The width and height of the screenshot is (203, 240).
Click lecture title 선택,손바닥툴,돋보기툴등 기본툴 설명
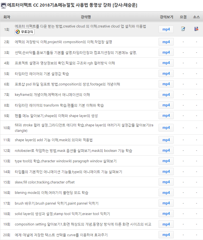(x=76, y=53)
